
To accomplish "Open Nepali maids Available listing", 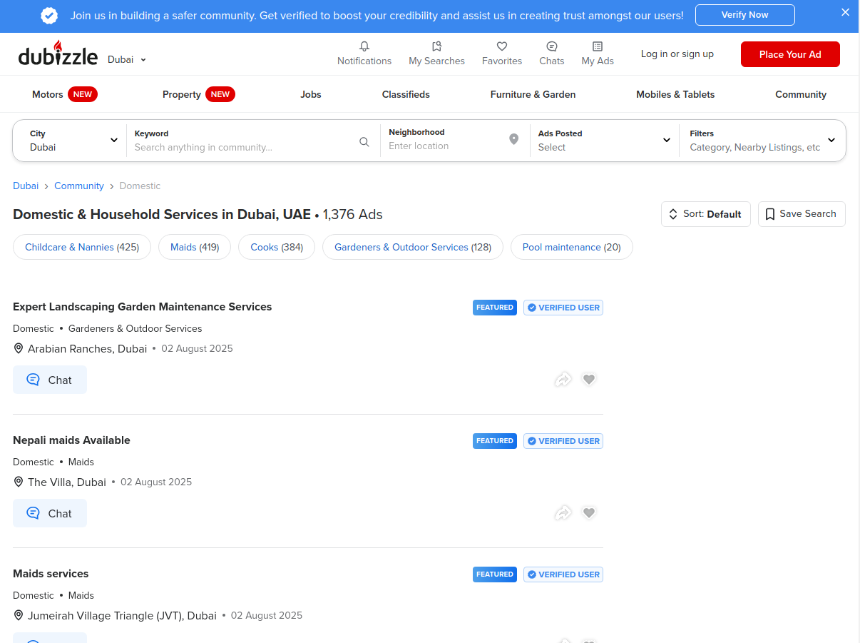I will point(71,440).
